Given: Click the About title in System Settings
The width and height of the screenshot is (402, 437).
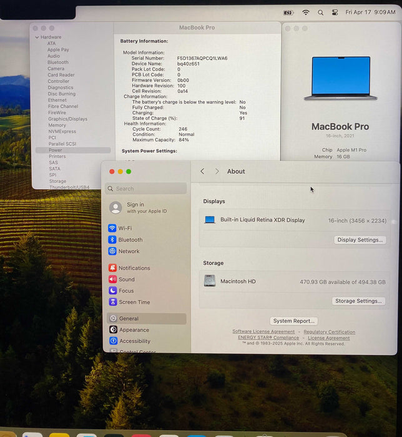Looking at the screenshot, I should 236,172.
